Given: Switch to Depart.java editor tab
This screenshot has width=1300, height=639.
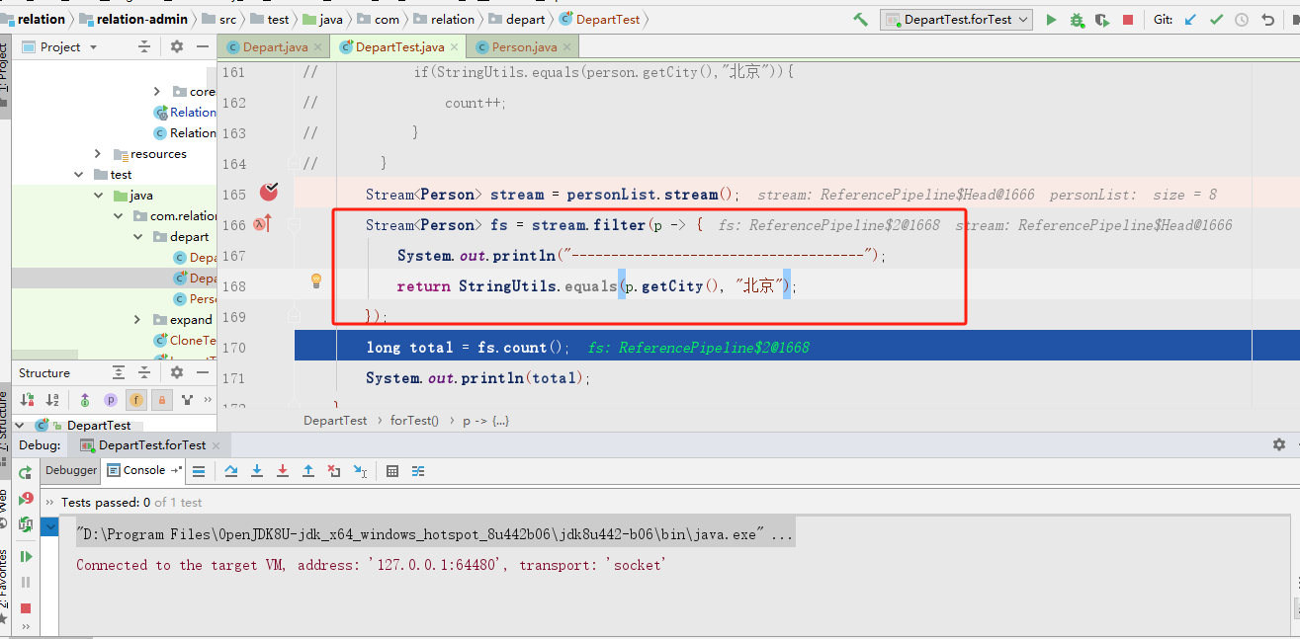Looking at the screenshot, I should tap(273, 46).
